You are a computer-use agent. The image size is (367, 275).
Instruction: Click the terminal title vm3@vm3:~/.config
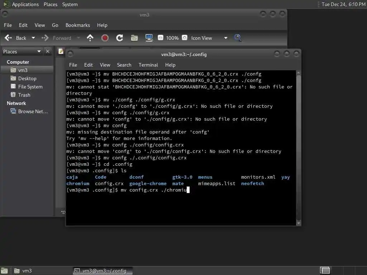pos(184,54)
